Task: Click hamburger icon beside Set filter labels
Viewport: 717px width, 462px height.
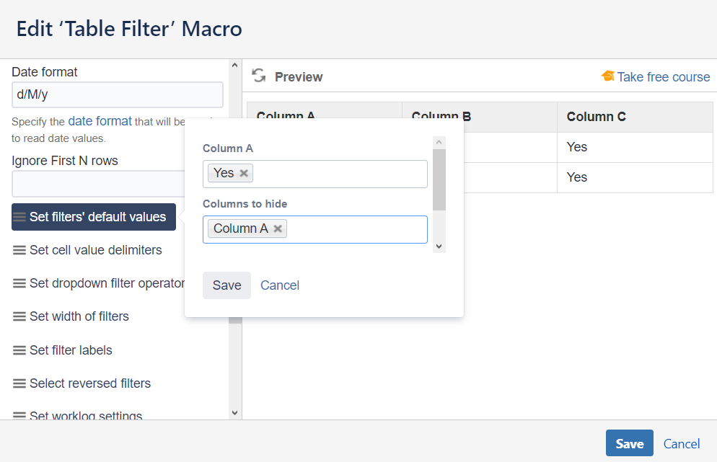Action: pyautogui.click(x=19, y=350)
